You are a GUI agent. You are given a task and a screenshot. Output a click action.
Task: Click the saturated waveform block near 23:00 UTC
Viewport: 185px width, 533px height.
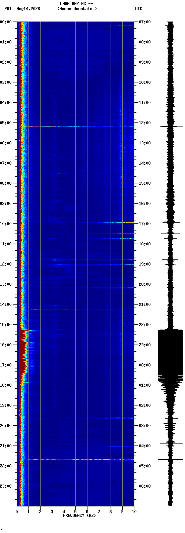[x=170, y=353]
